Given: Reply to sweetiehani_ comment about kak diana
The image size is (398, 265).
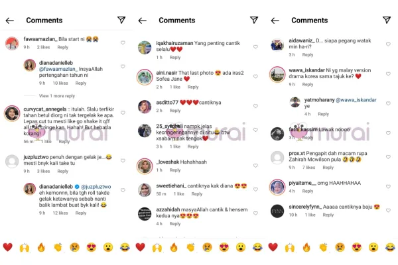Looking at the screenshot, I should pyautogui.click(x=197, y=193).
